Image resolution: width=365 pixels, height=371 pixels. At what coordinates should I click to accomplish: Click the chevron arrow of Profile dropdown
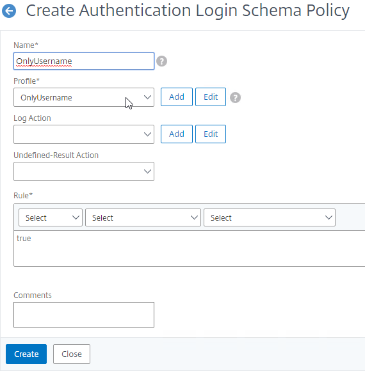click(147, 97)
